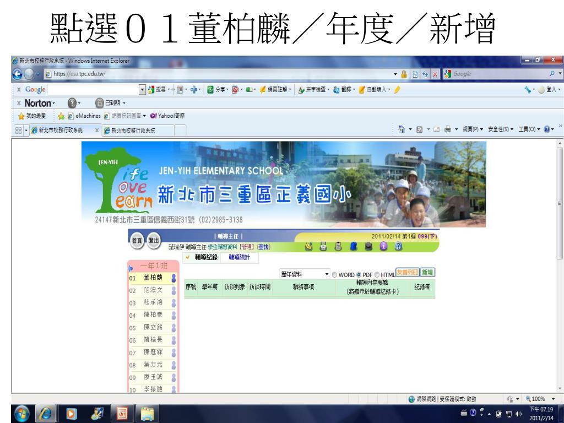This screenshot has width=564, height=423.
Task: Select student 08 葉力元
Action: [x=152, y=365]
